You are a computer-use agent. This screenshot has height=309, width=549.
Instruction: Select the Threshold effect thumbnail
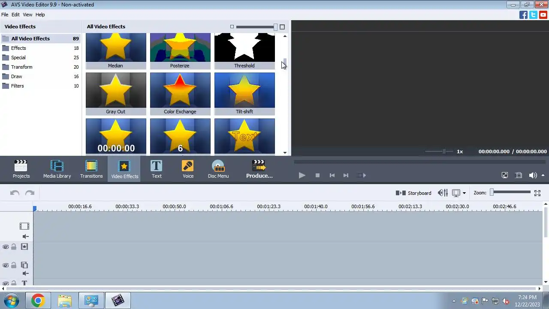click(x=244, y=51)
